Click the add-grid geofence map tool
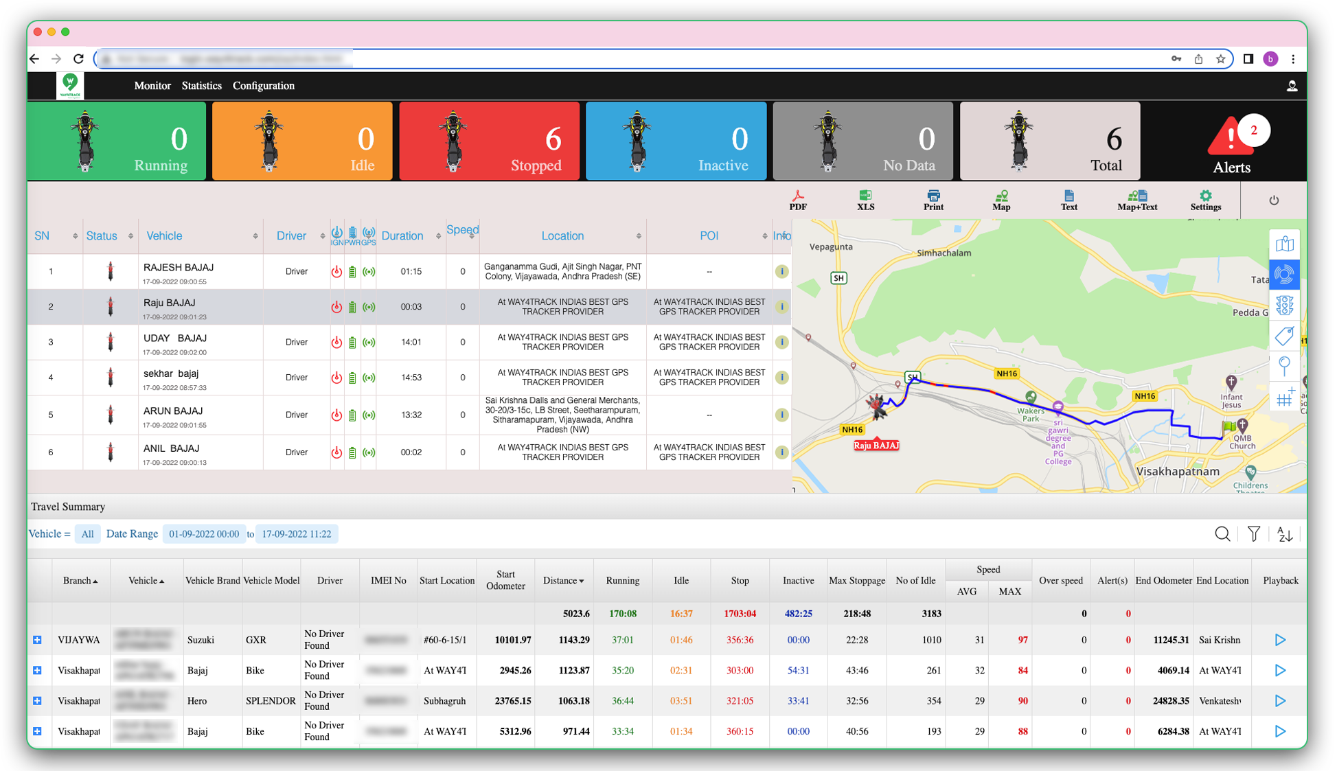Viewport: 1337px width, 771px height. 1284,397
